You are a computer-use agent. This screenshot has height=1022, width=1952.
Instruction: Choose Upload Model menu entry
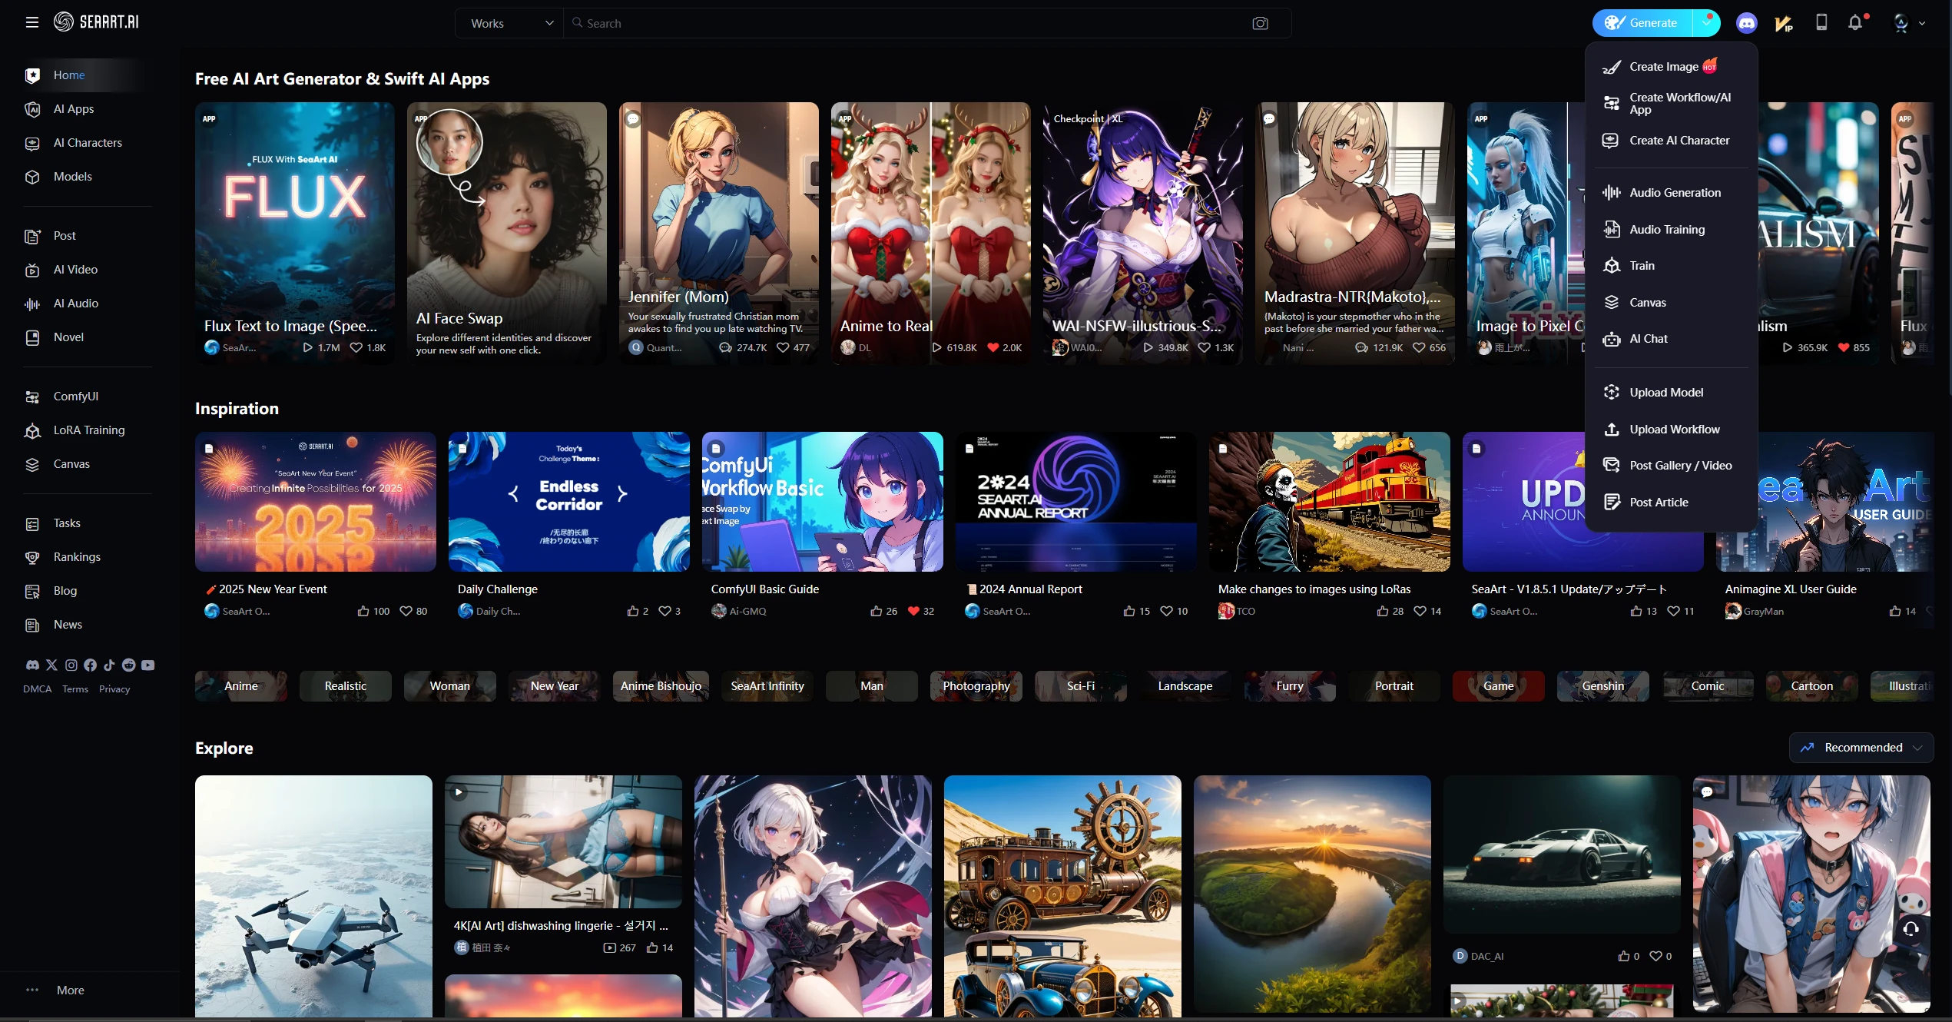pos(1665,392)
